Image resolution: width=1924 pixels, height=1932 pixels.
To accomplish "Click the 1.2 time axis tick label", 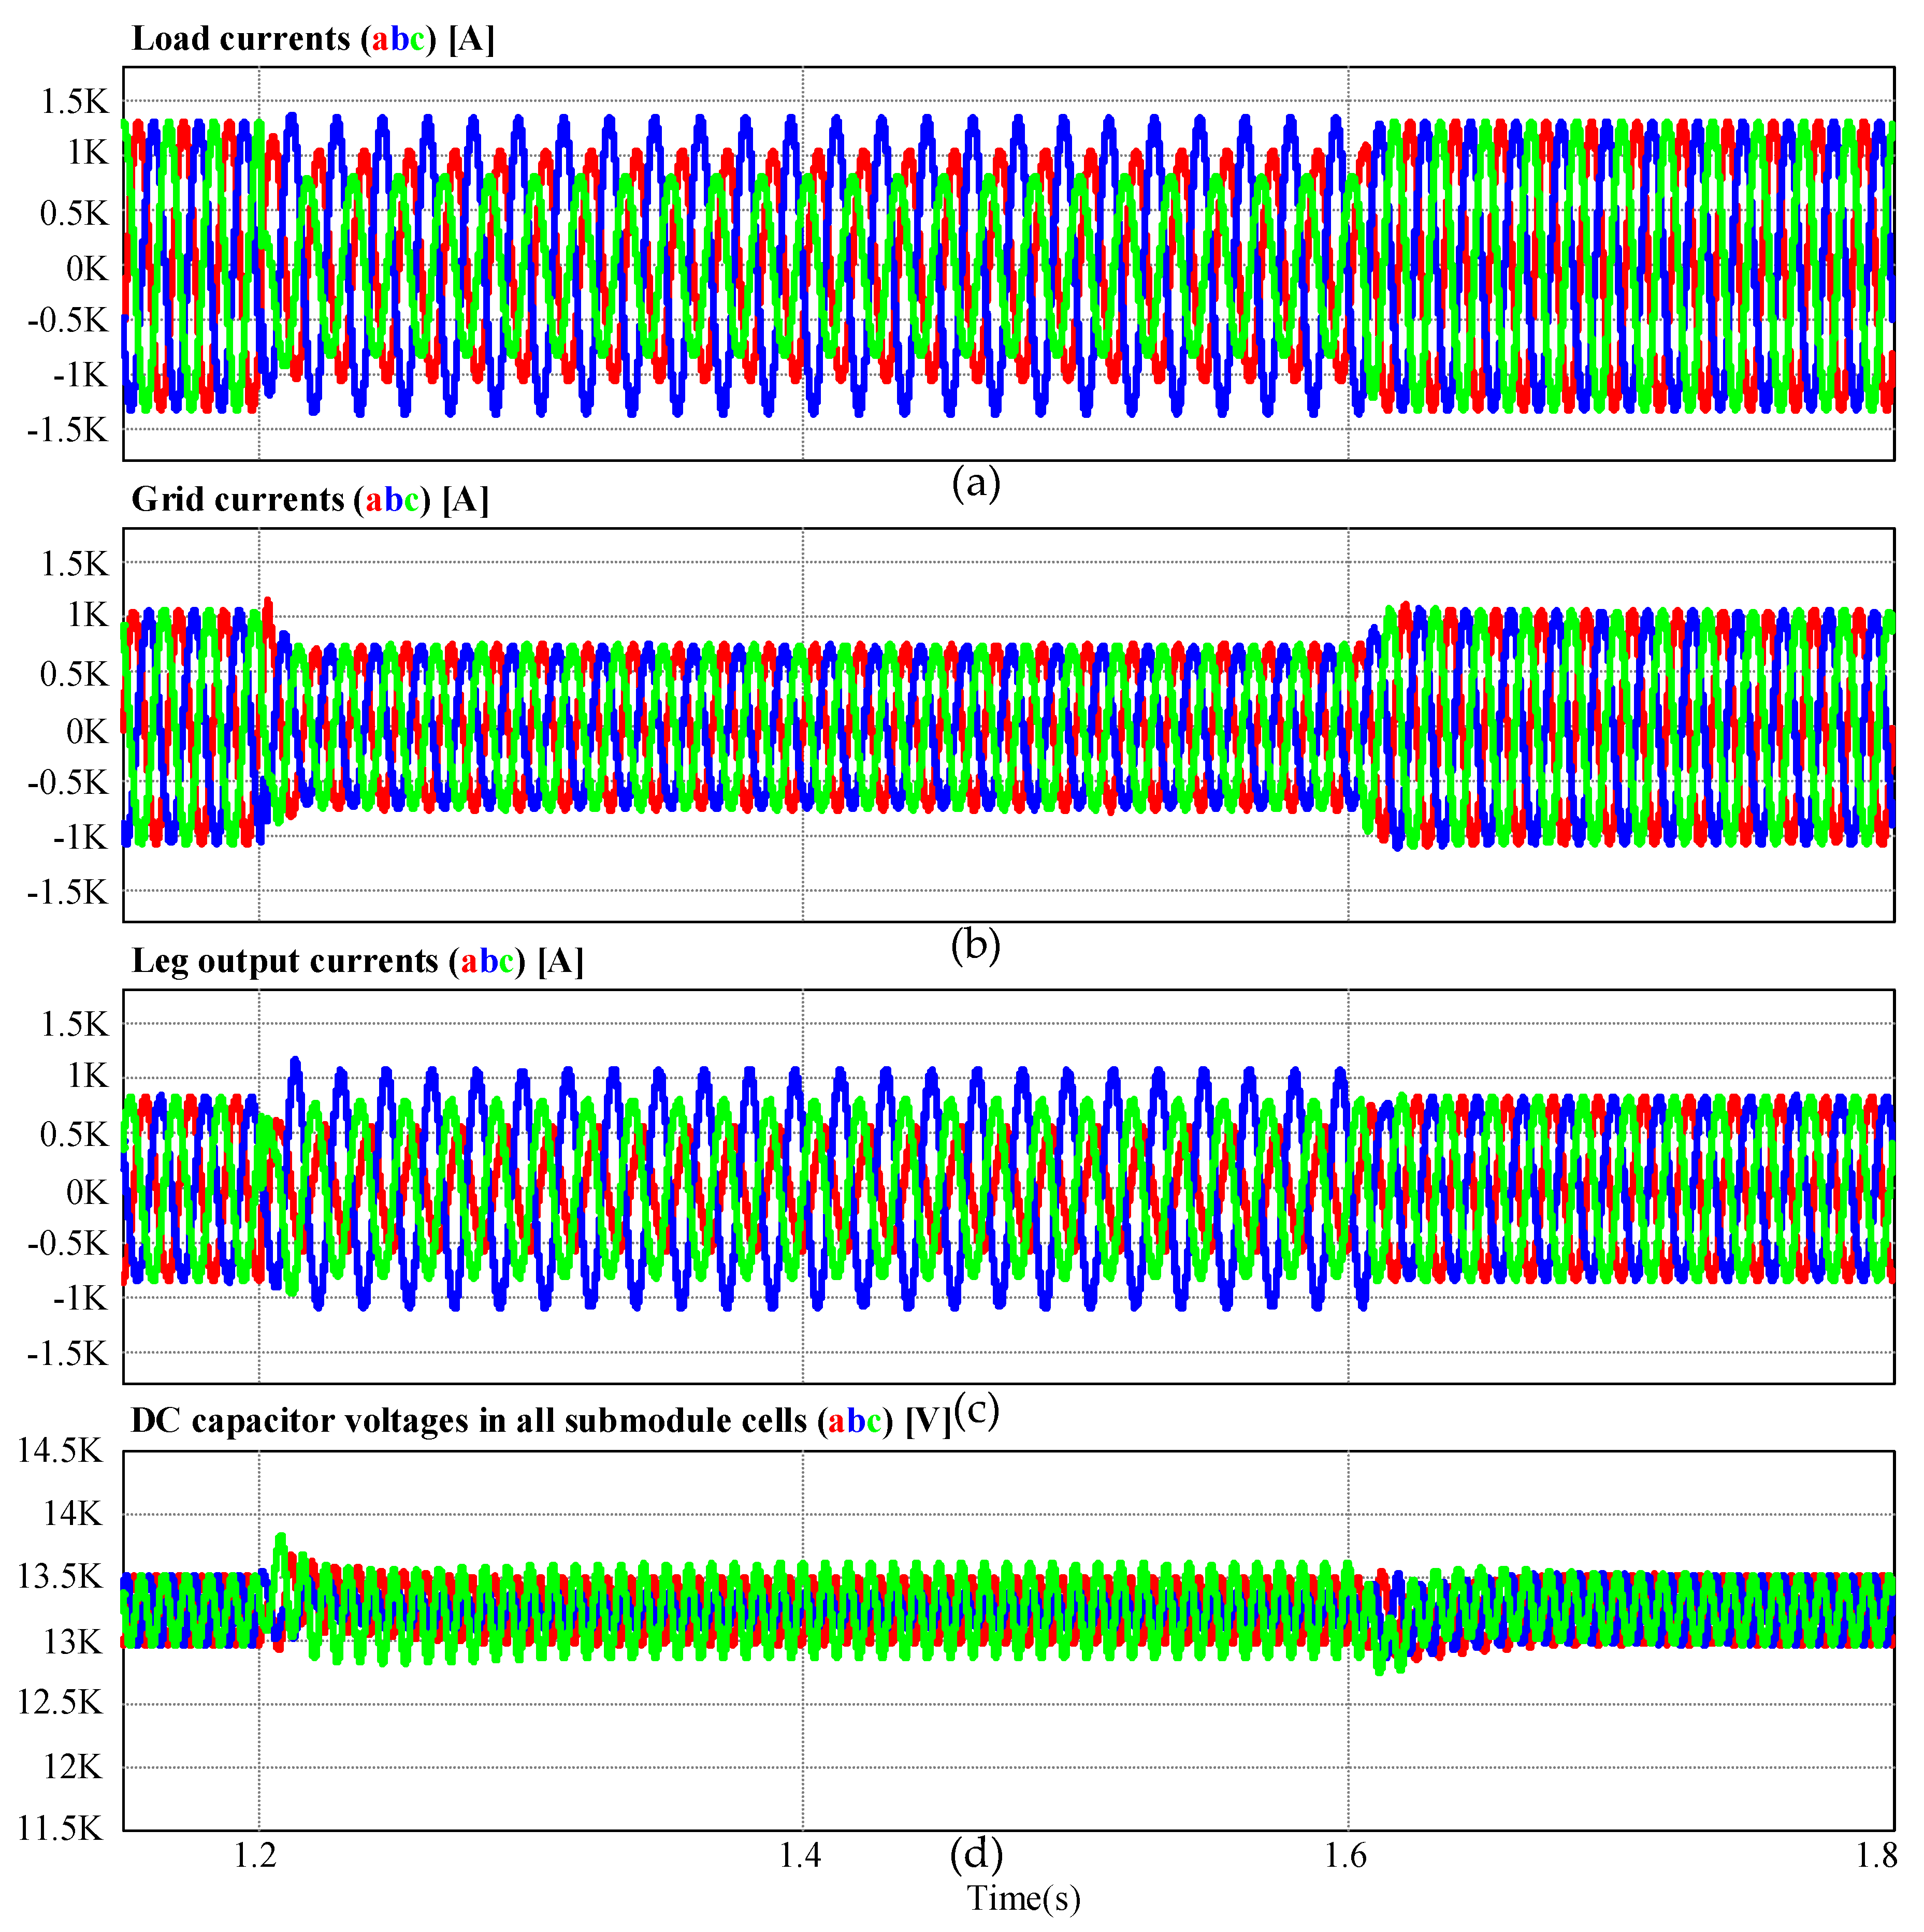I will (256, 1856).
